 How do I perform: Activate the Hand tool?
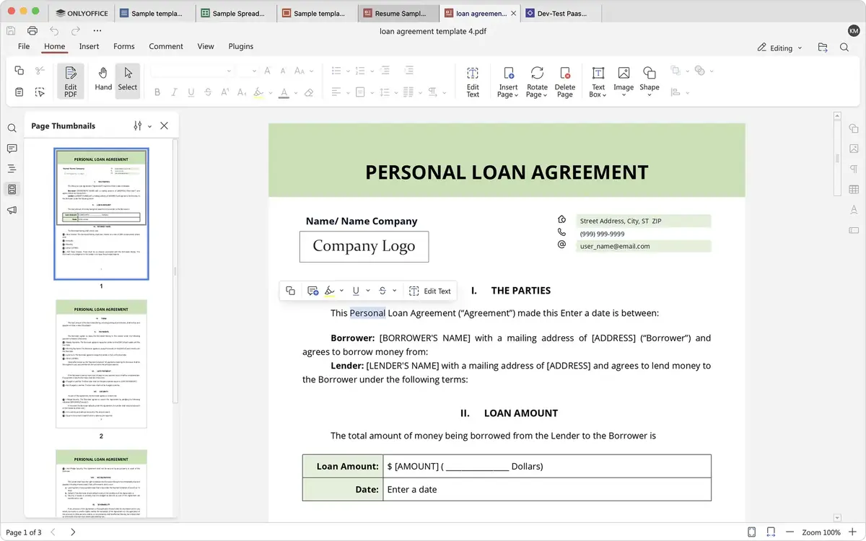102,79
